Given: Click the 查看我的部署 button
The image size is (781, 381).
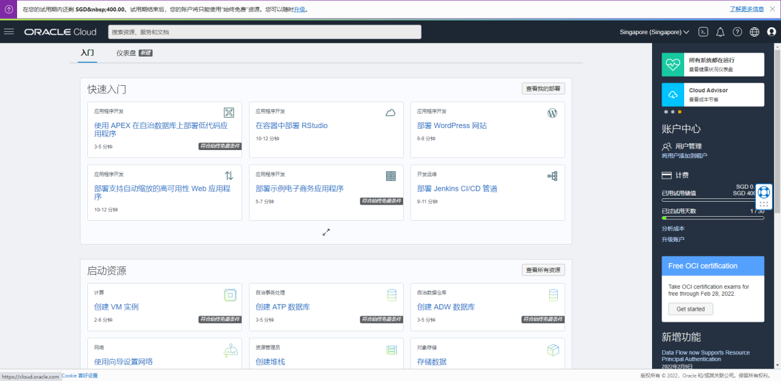Looking at the screenshot, I should pos(544,89).
